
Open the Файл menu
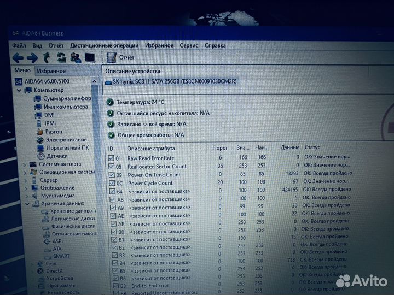click(x=19, y=45)
